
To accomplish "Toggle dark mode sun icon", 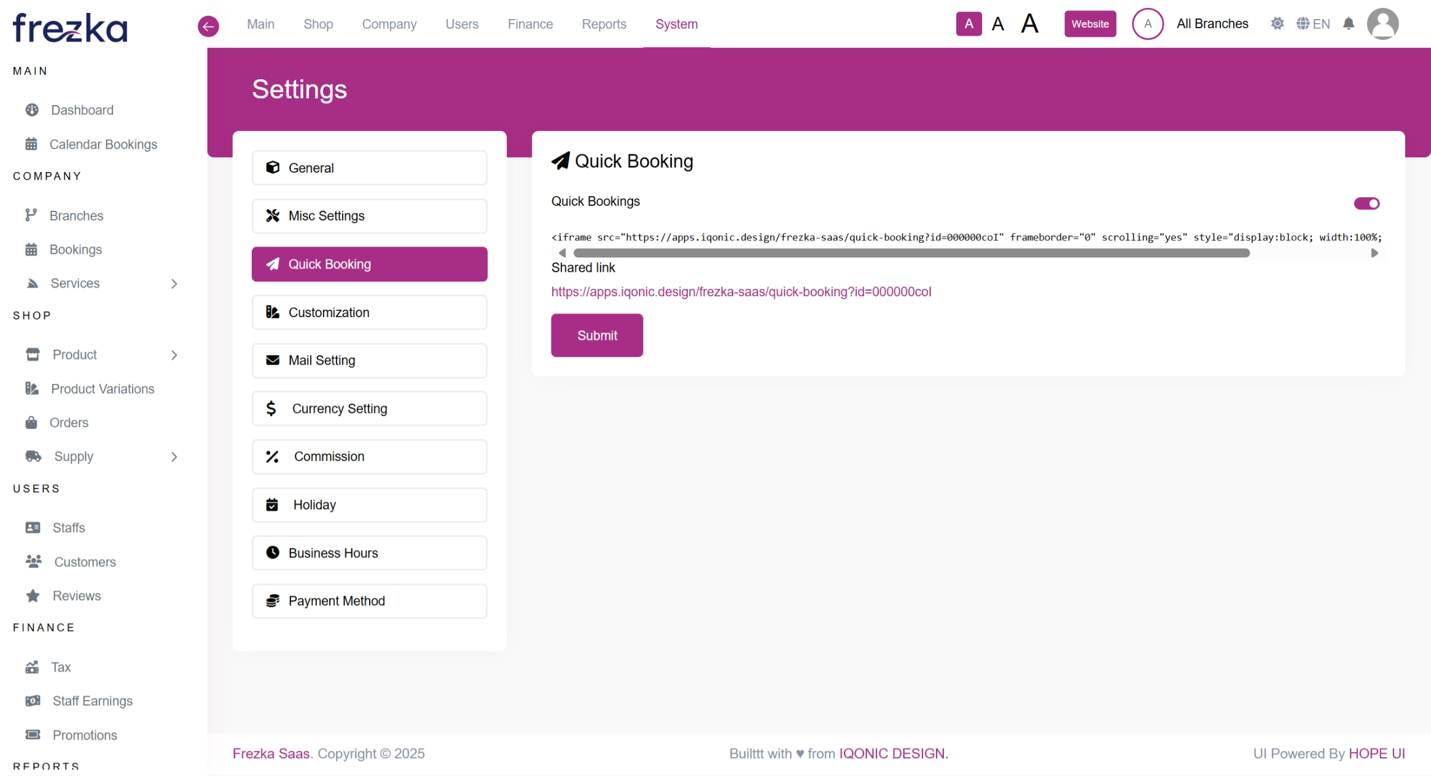I will click(1277, 24).
